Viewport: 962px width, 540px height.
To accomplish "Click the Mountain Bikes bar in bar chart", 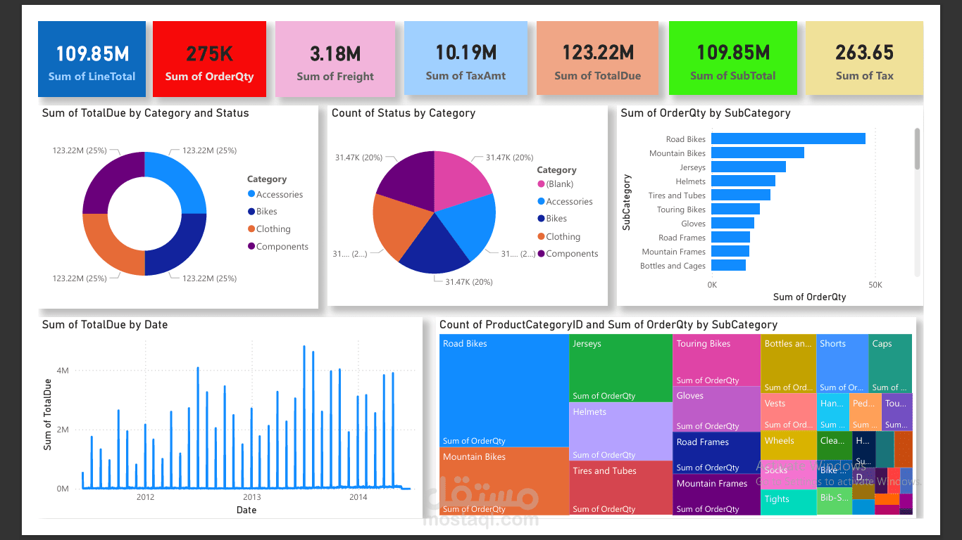I will click(x=758, y=153).
